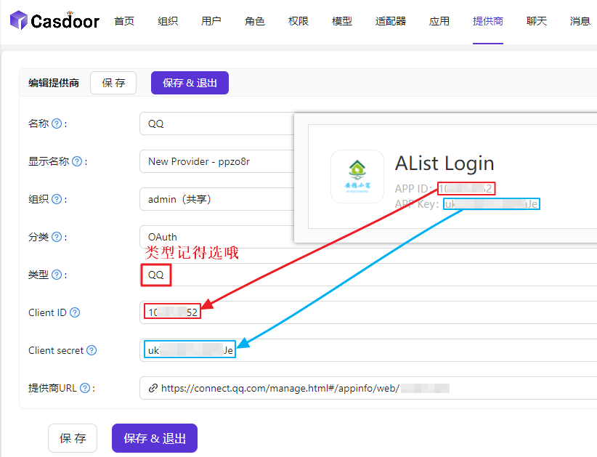Click help icon beside Client ID label
The image size is (597, 457).
click(x=75, y=312)
